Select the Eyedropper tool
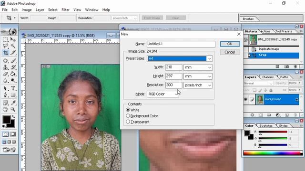 pos(13,103)
